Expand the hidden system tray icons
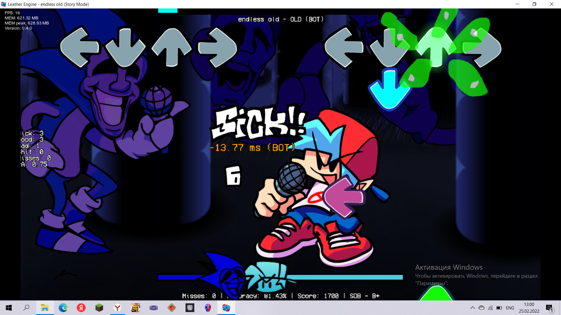The height and width of the screenshot is (315, 561). 472,308
